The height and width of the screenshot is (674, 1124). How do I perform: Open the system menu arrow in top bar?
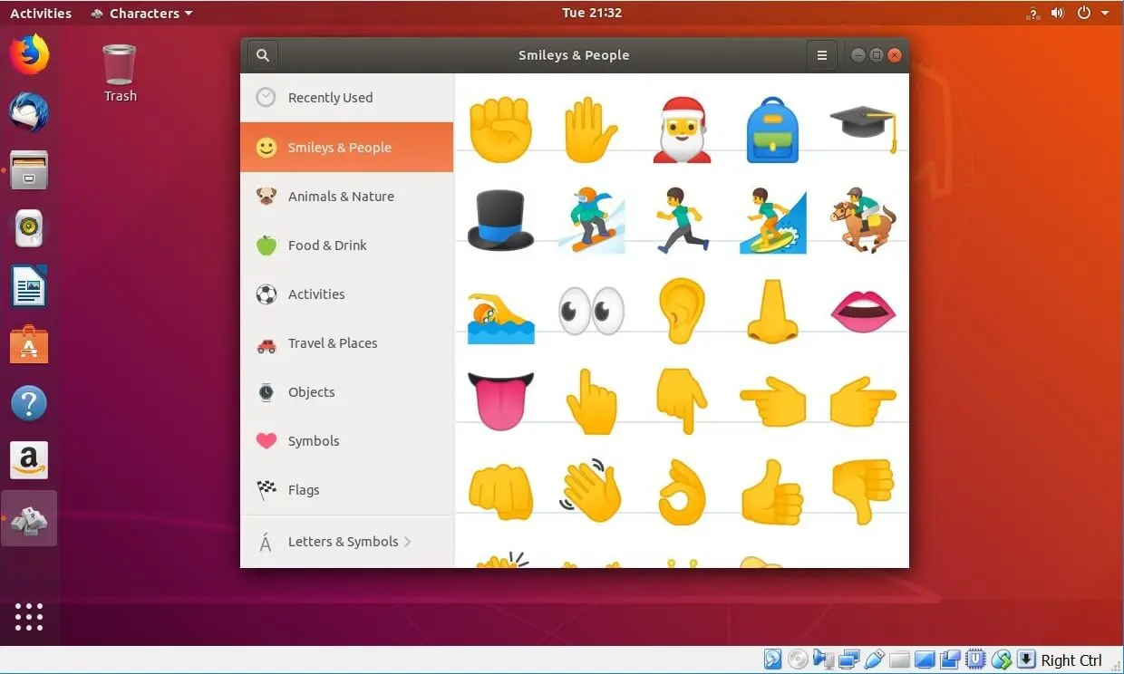point(1105,14)
